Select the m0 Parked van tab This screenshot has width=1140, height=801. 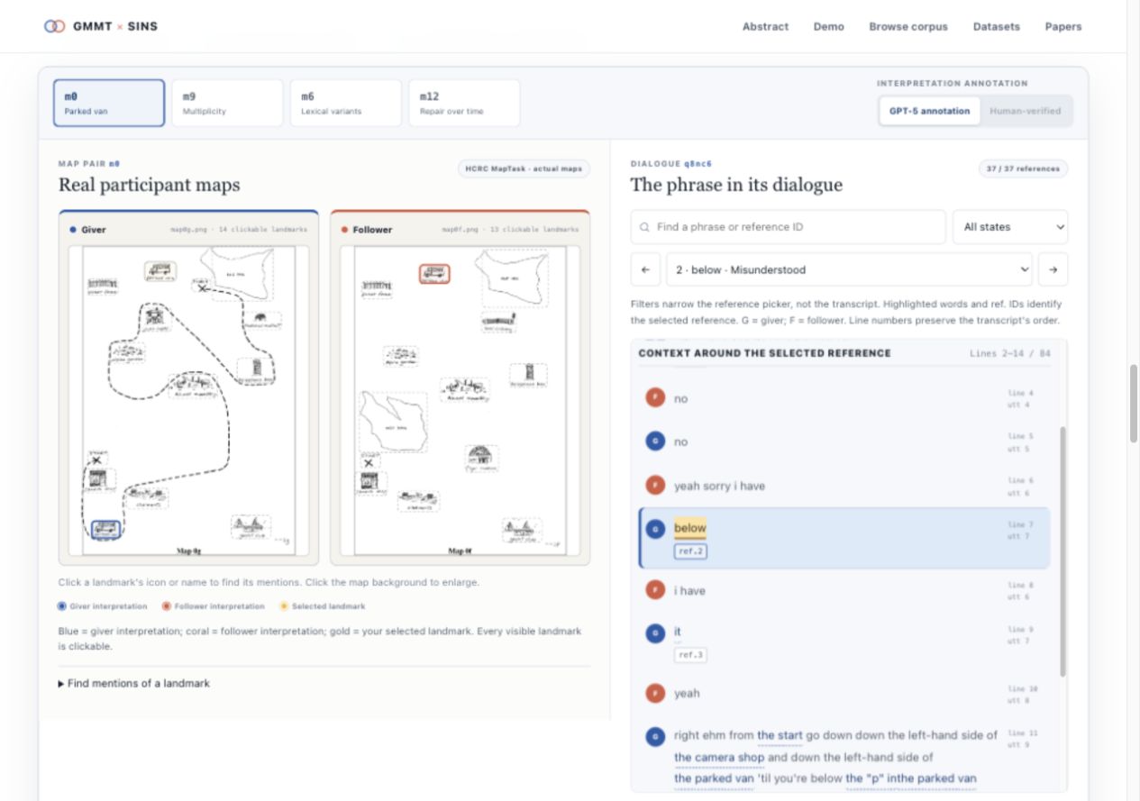tap(109, 103)
